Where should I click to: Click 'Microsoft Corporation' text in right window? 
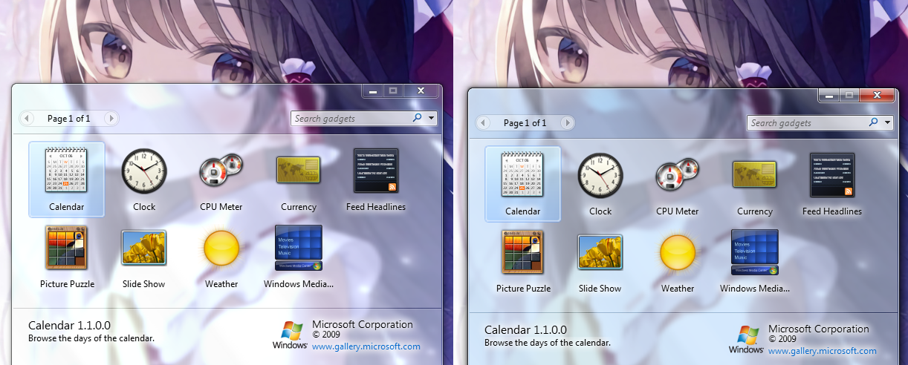(819, 329)
